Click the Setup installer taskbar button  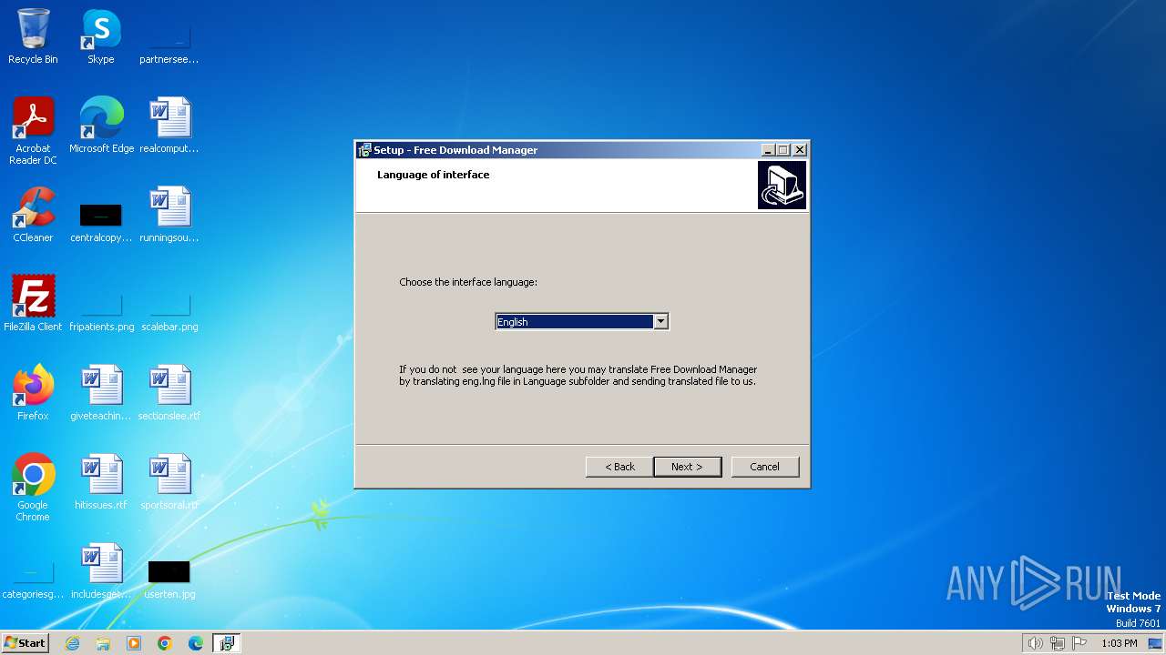click(x=227, y=643)
